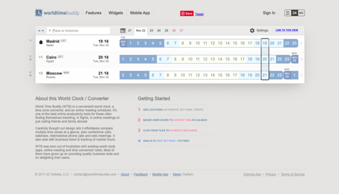Open the Chrome App footer link
This screenshot has width=339, height=194.
252,174
